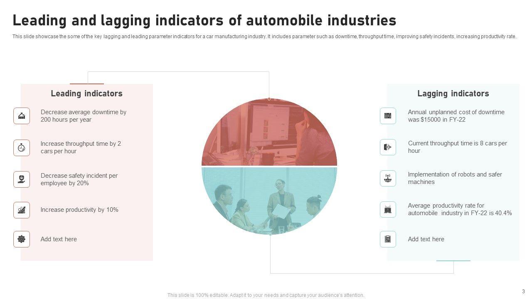Click the icon beside 'Current throughput time'
This screenshot has height=299, width=532.
pyautogui.click(x=388, y=147)
